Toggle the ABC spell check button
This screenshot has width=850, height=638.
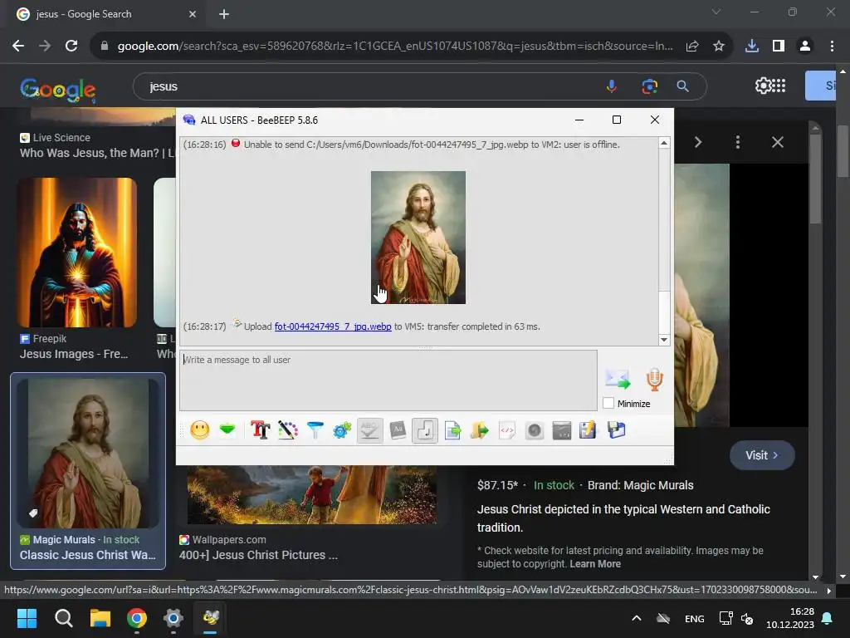370,431
